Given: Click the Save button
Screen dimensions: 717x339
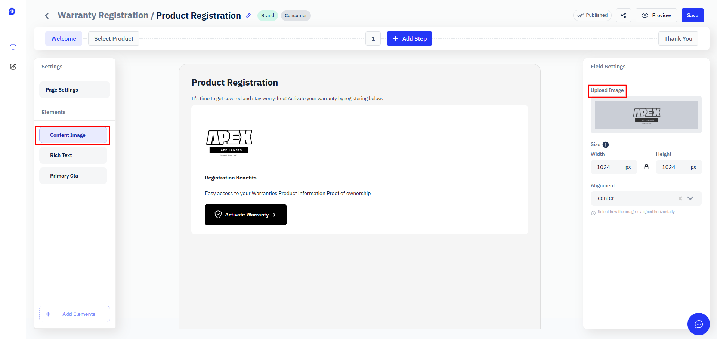Looking at the screenshot, I should (x=693, y=15).
